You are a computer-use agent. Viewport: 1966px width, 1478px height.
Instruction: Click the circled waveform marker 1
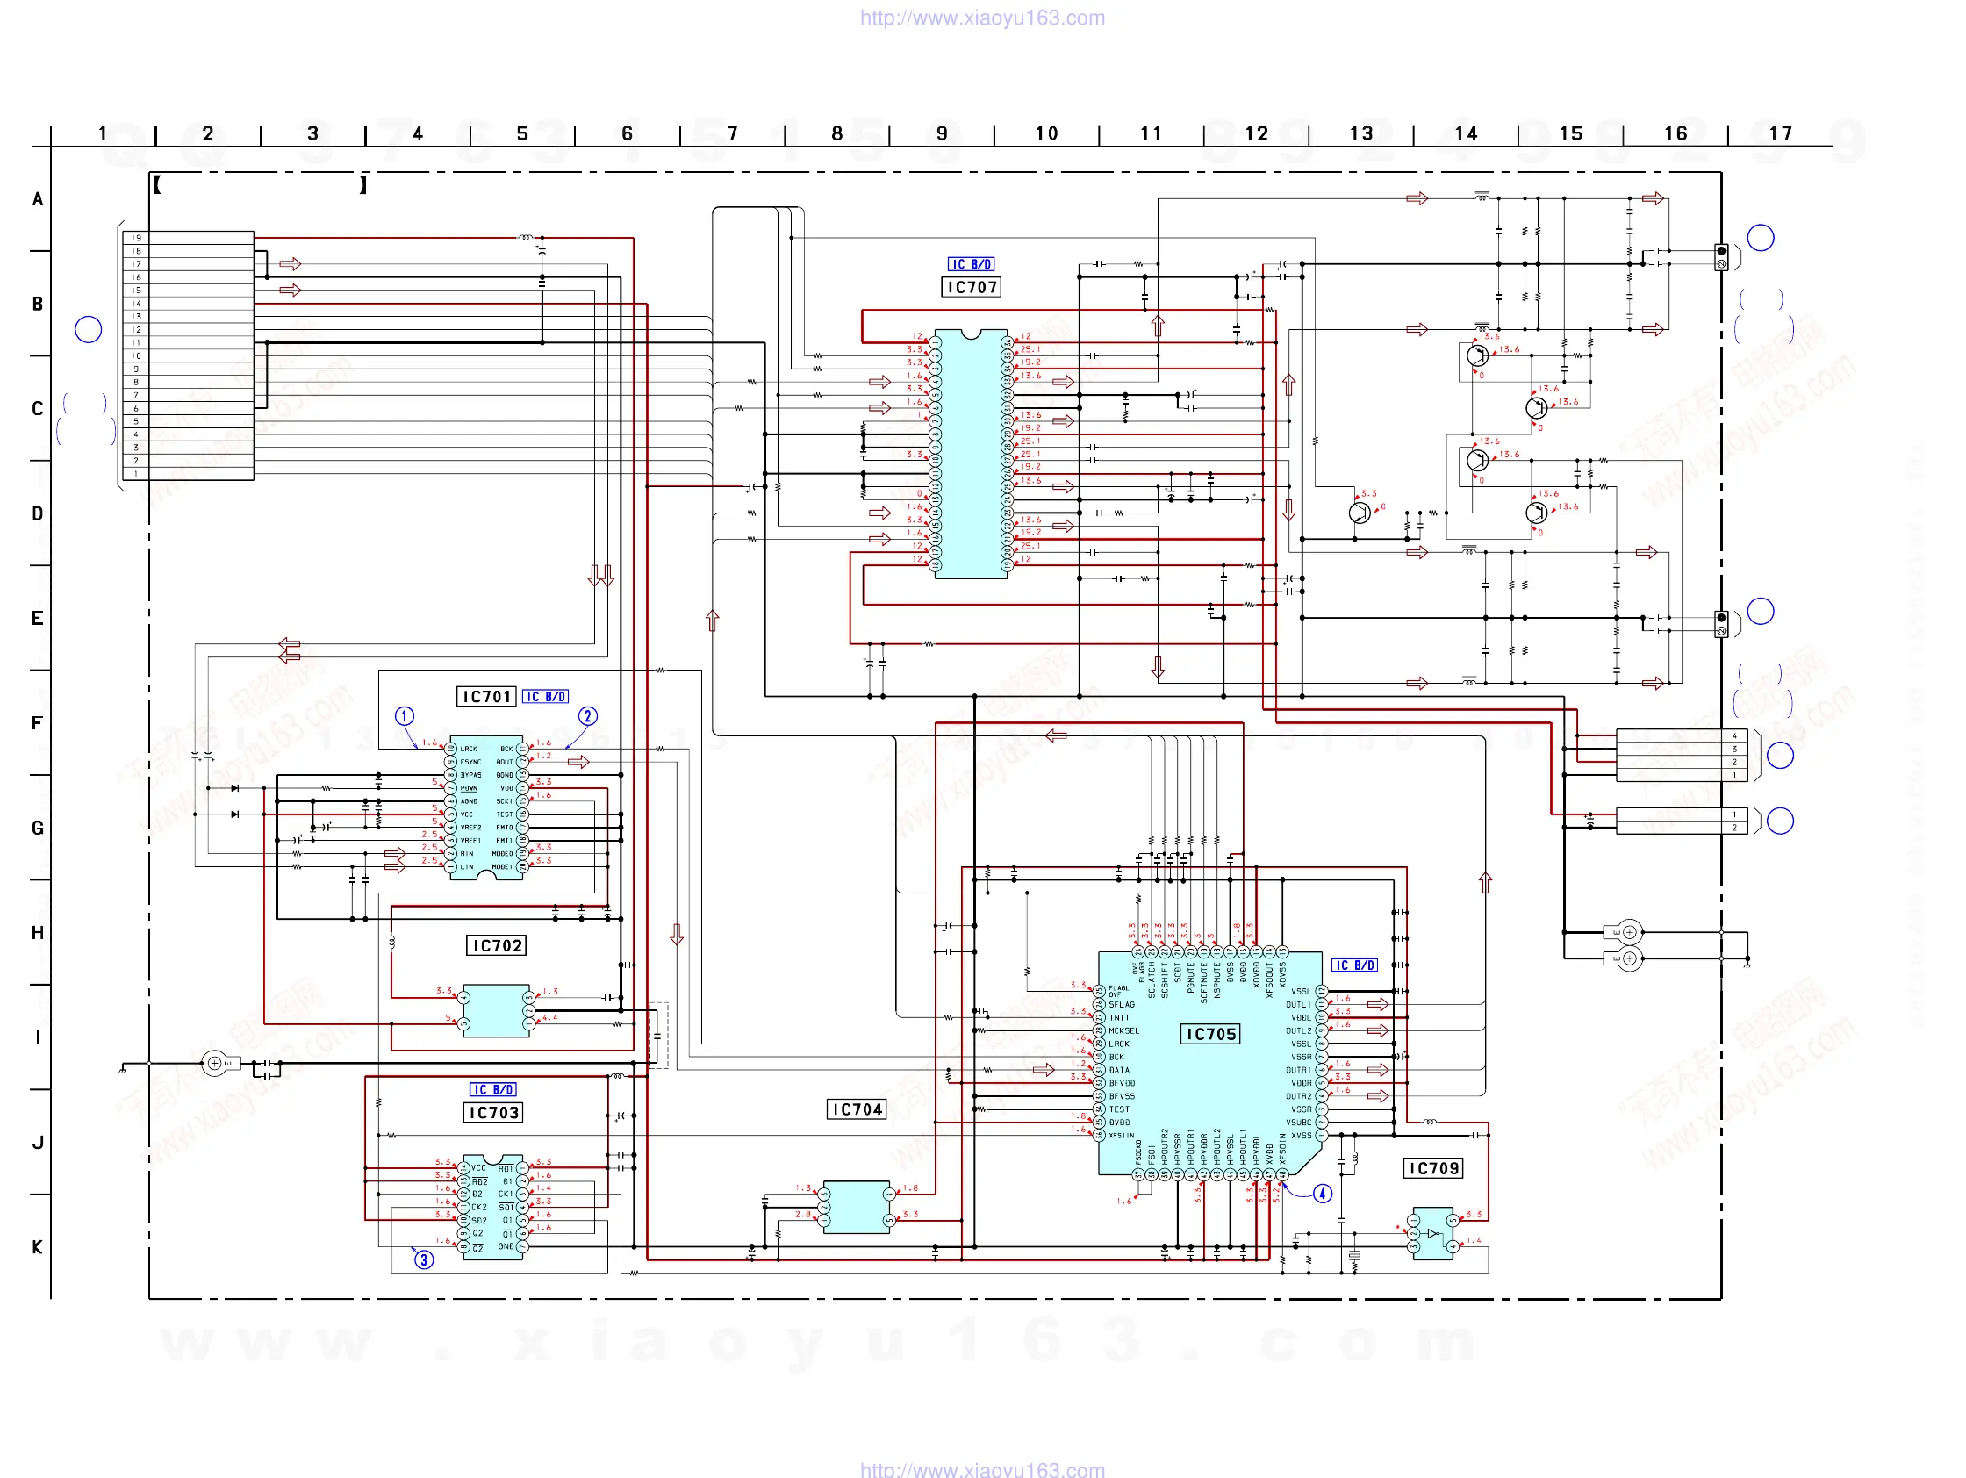coord(405,716)
